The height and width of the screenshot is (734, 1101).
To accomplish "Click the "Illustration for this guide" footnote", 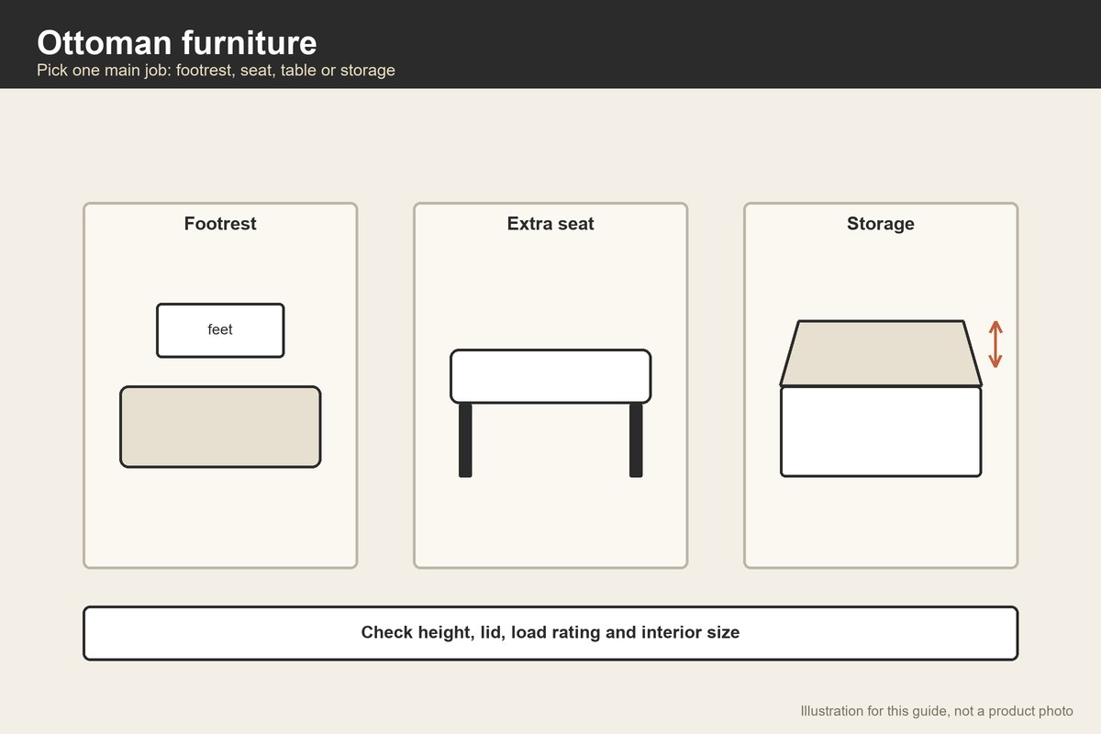I will [x=937, y=711].
